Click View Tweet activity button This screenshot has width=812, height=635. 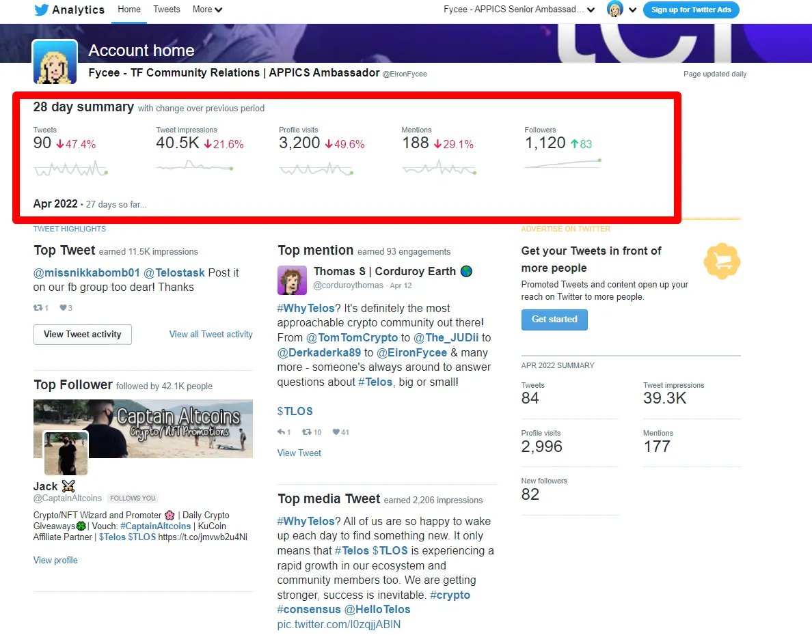(82, 335)
